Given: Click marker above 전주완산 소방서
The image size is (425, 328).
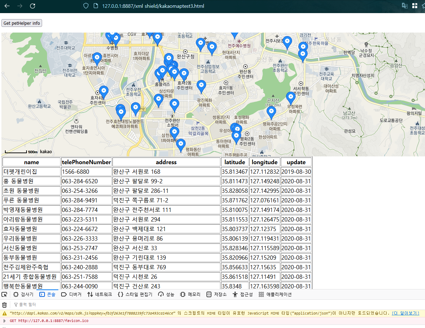Looking at the screenshot, I should pos(174,105).
